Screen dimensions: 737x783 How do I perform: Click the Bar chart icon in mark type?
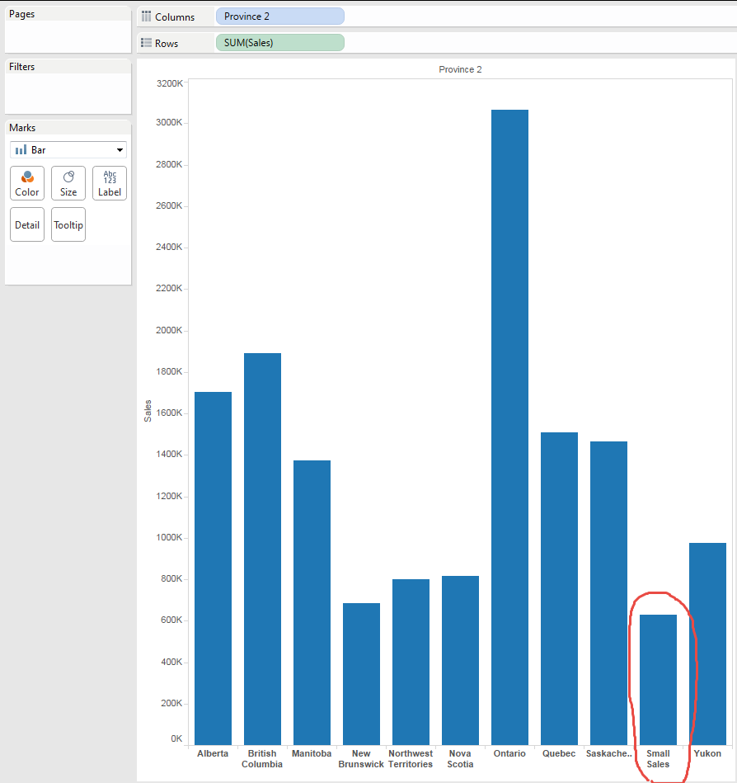(21, 150)
